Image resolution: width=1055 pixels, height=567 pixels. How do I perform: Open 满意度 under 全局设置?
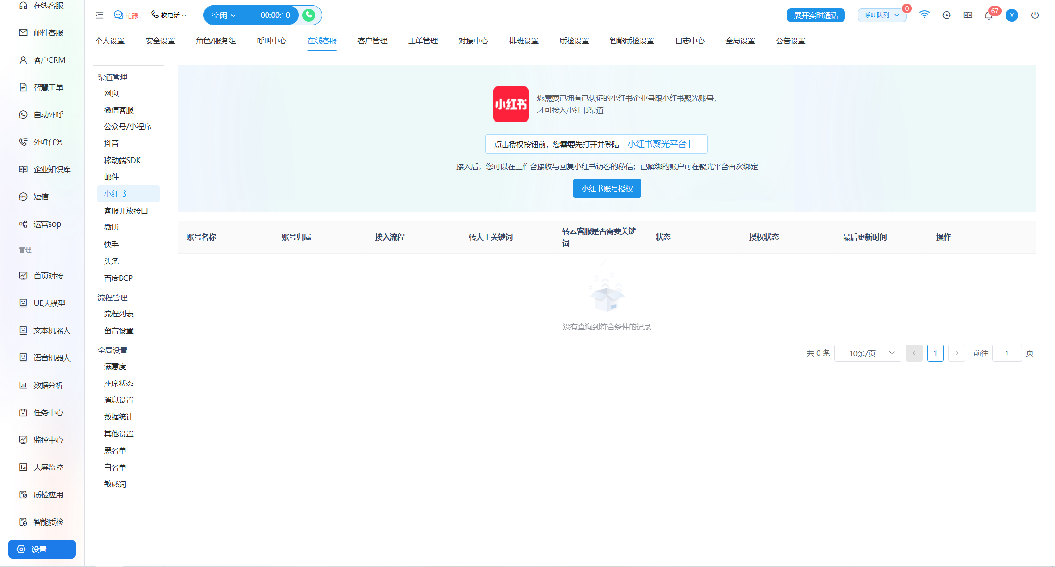115,367
